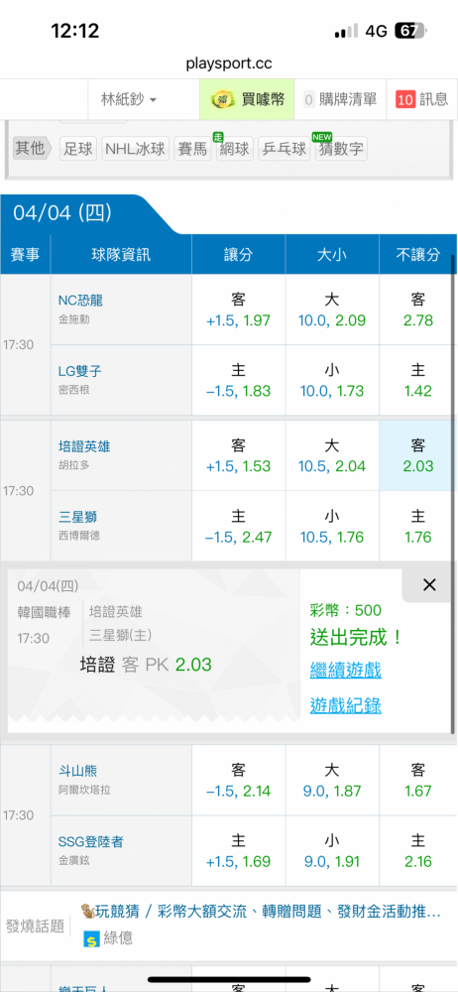Click the 繼續遊戲 link
Viewport: 458px width, 992px height.
[x=345, y=670]
